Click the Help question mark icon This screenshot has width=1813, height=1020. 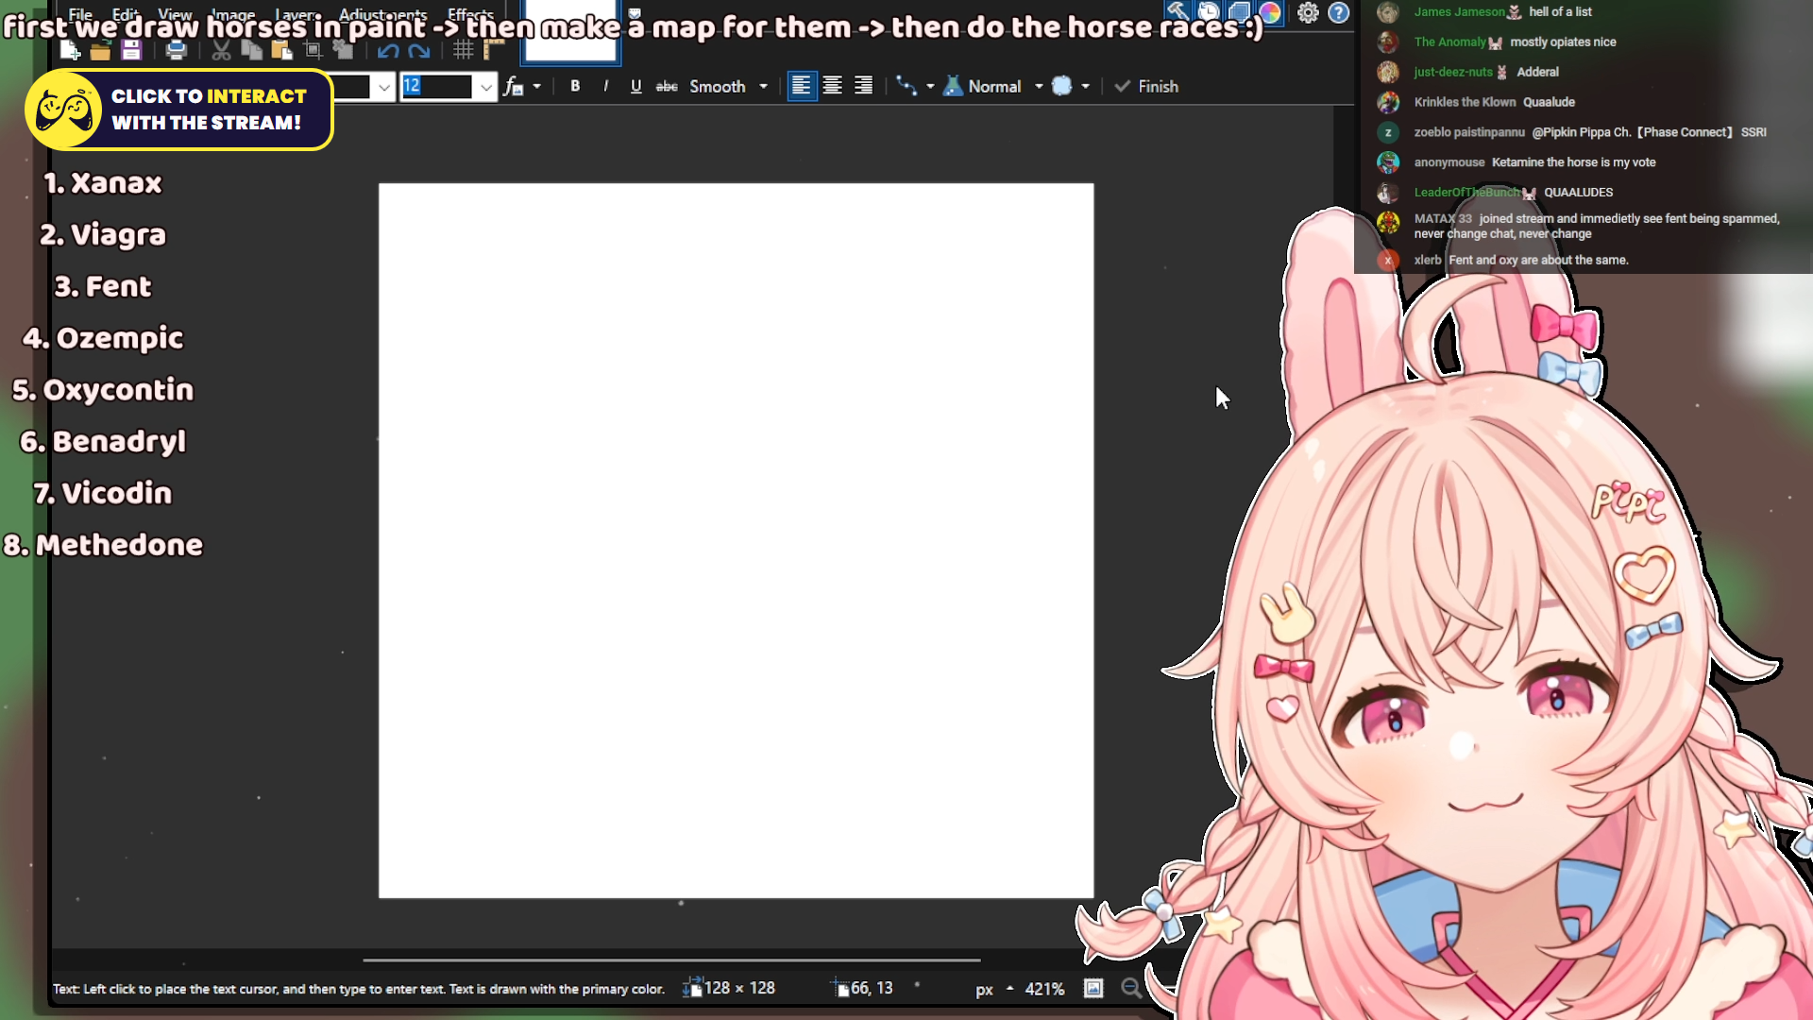[1339, 13]
